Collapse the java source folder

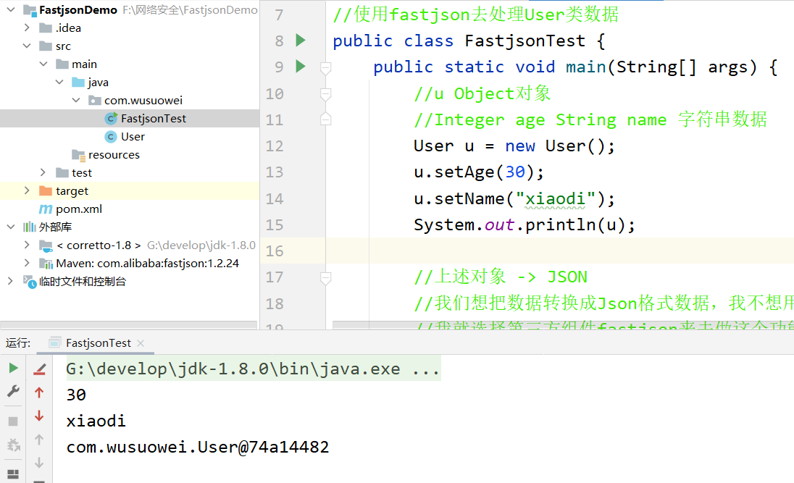click(59, 82)
